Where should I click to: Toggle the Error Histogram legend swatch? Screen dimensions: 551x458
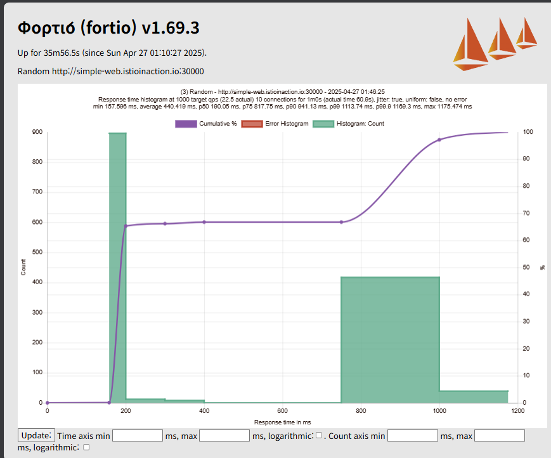tap(252, 124)
